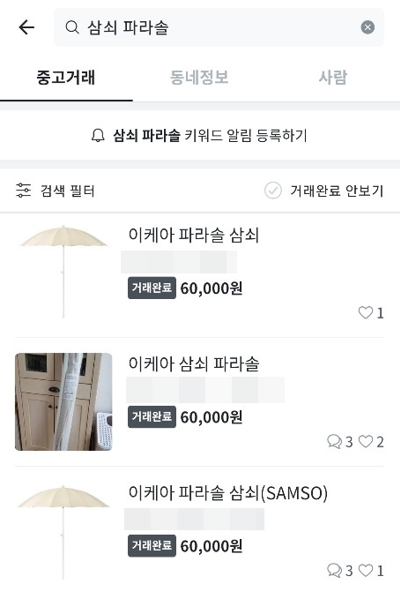This screenshot has width=401, height=599.
Task: Open the 검색 필터 slider icon
Action: 23,191
